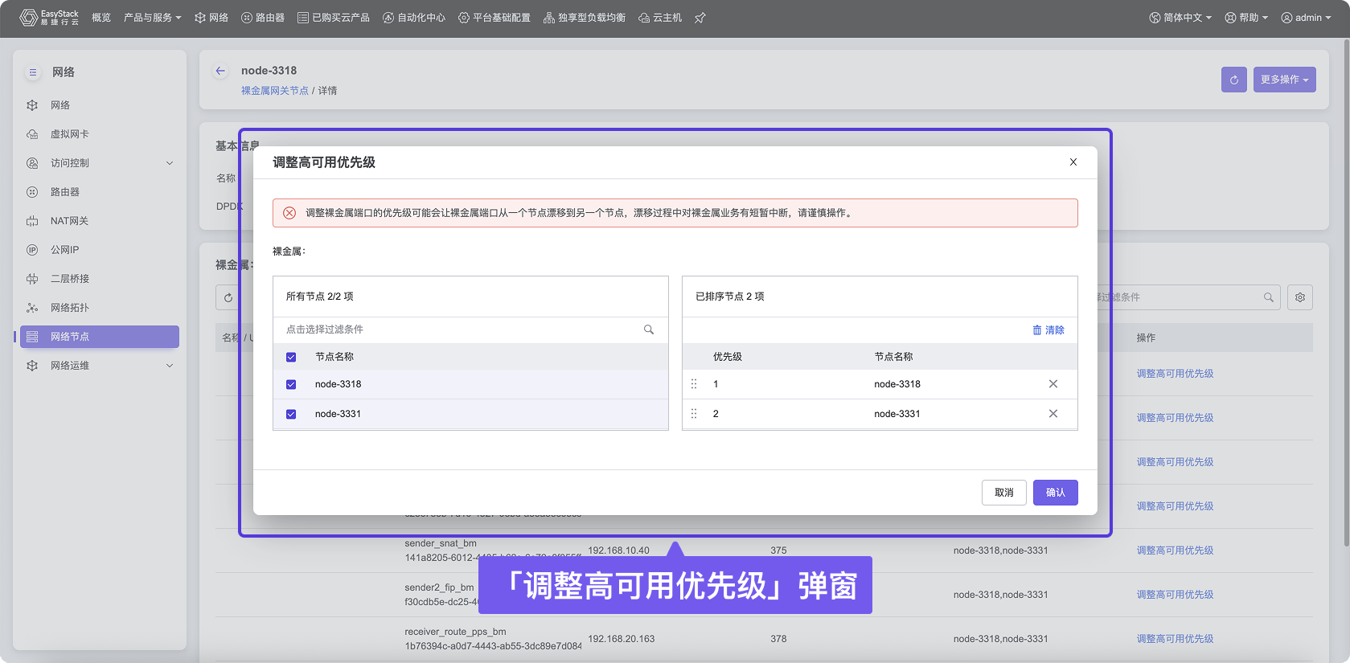Screen dimensions: 1350x663
Task: Click search magnifier in background filter box
Action: [1269, 297]
